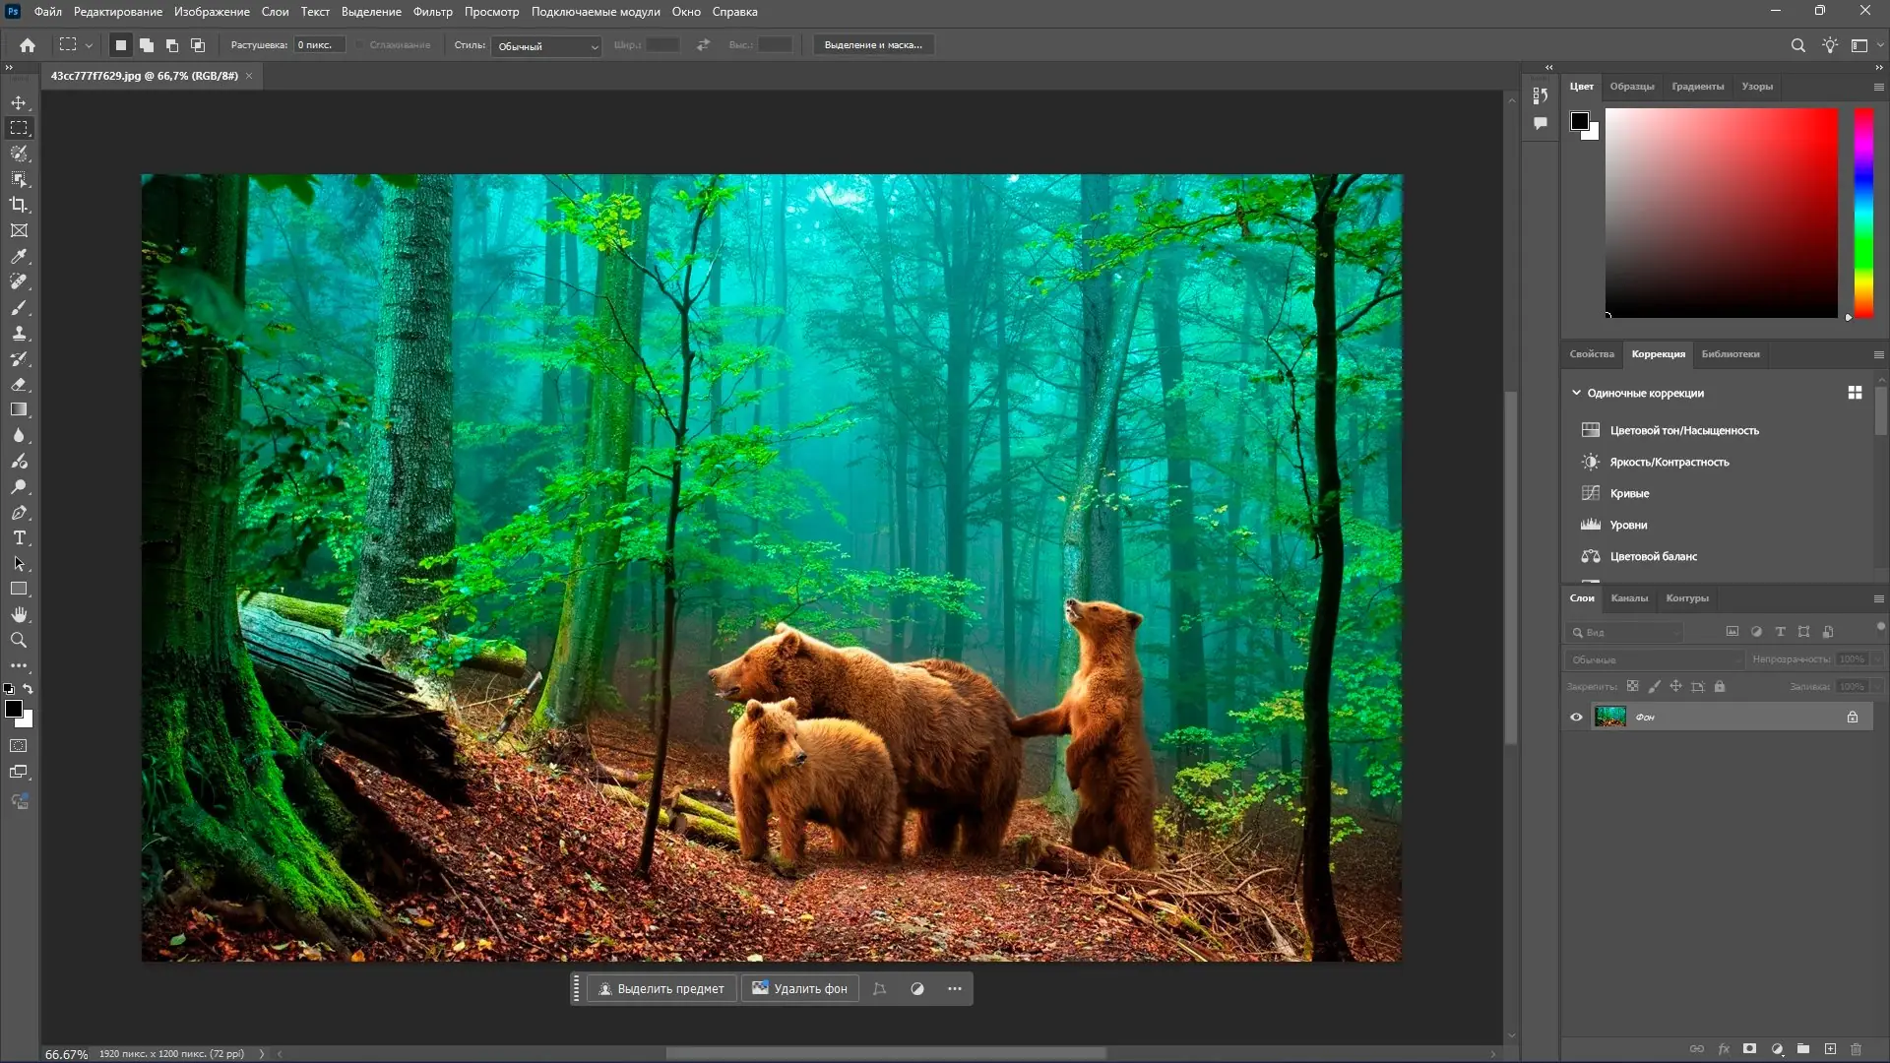Select the Horizontal Type tool
Screen dimensions: 1890x1063
tap(19, 538)
